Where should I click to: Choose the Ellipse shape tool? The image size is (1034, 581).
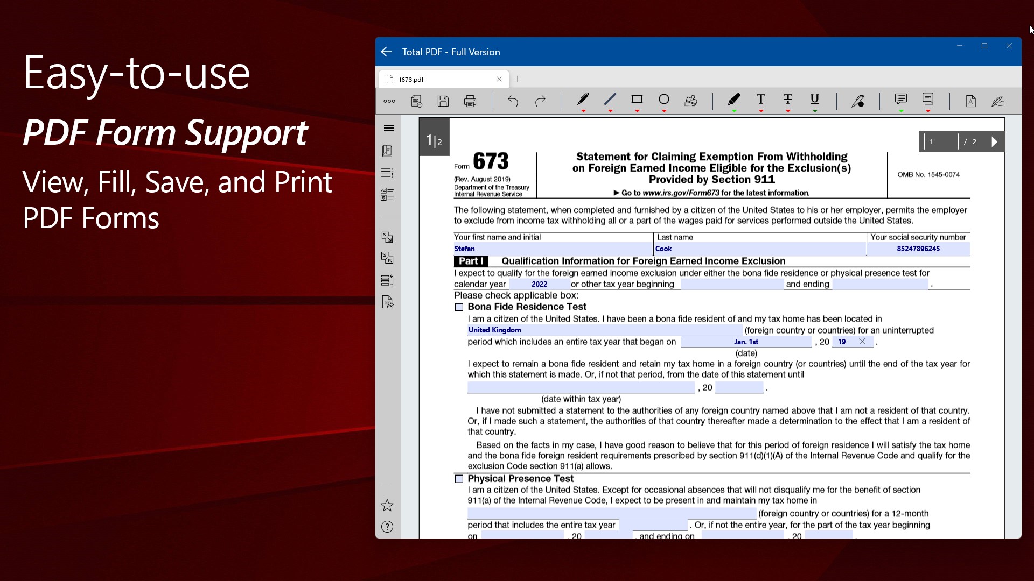(663, 100)
